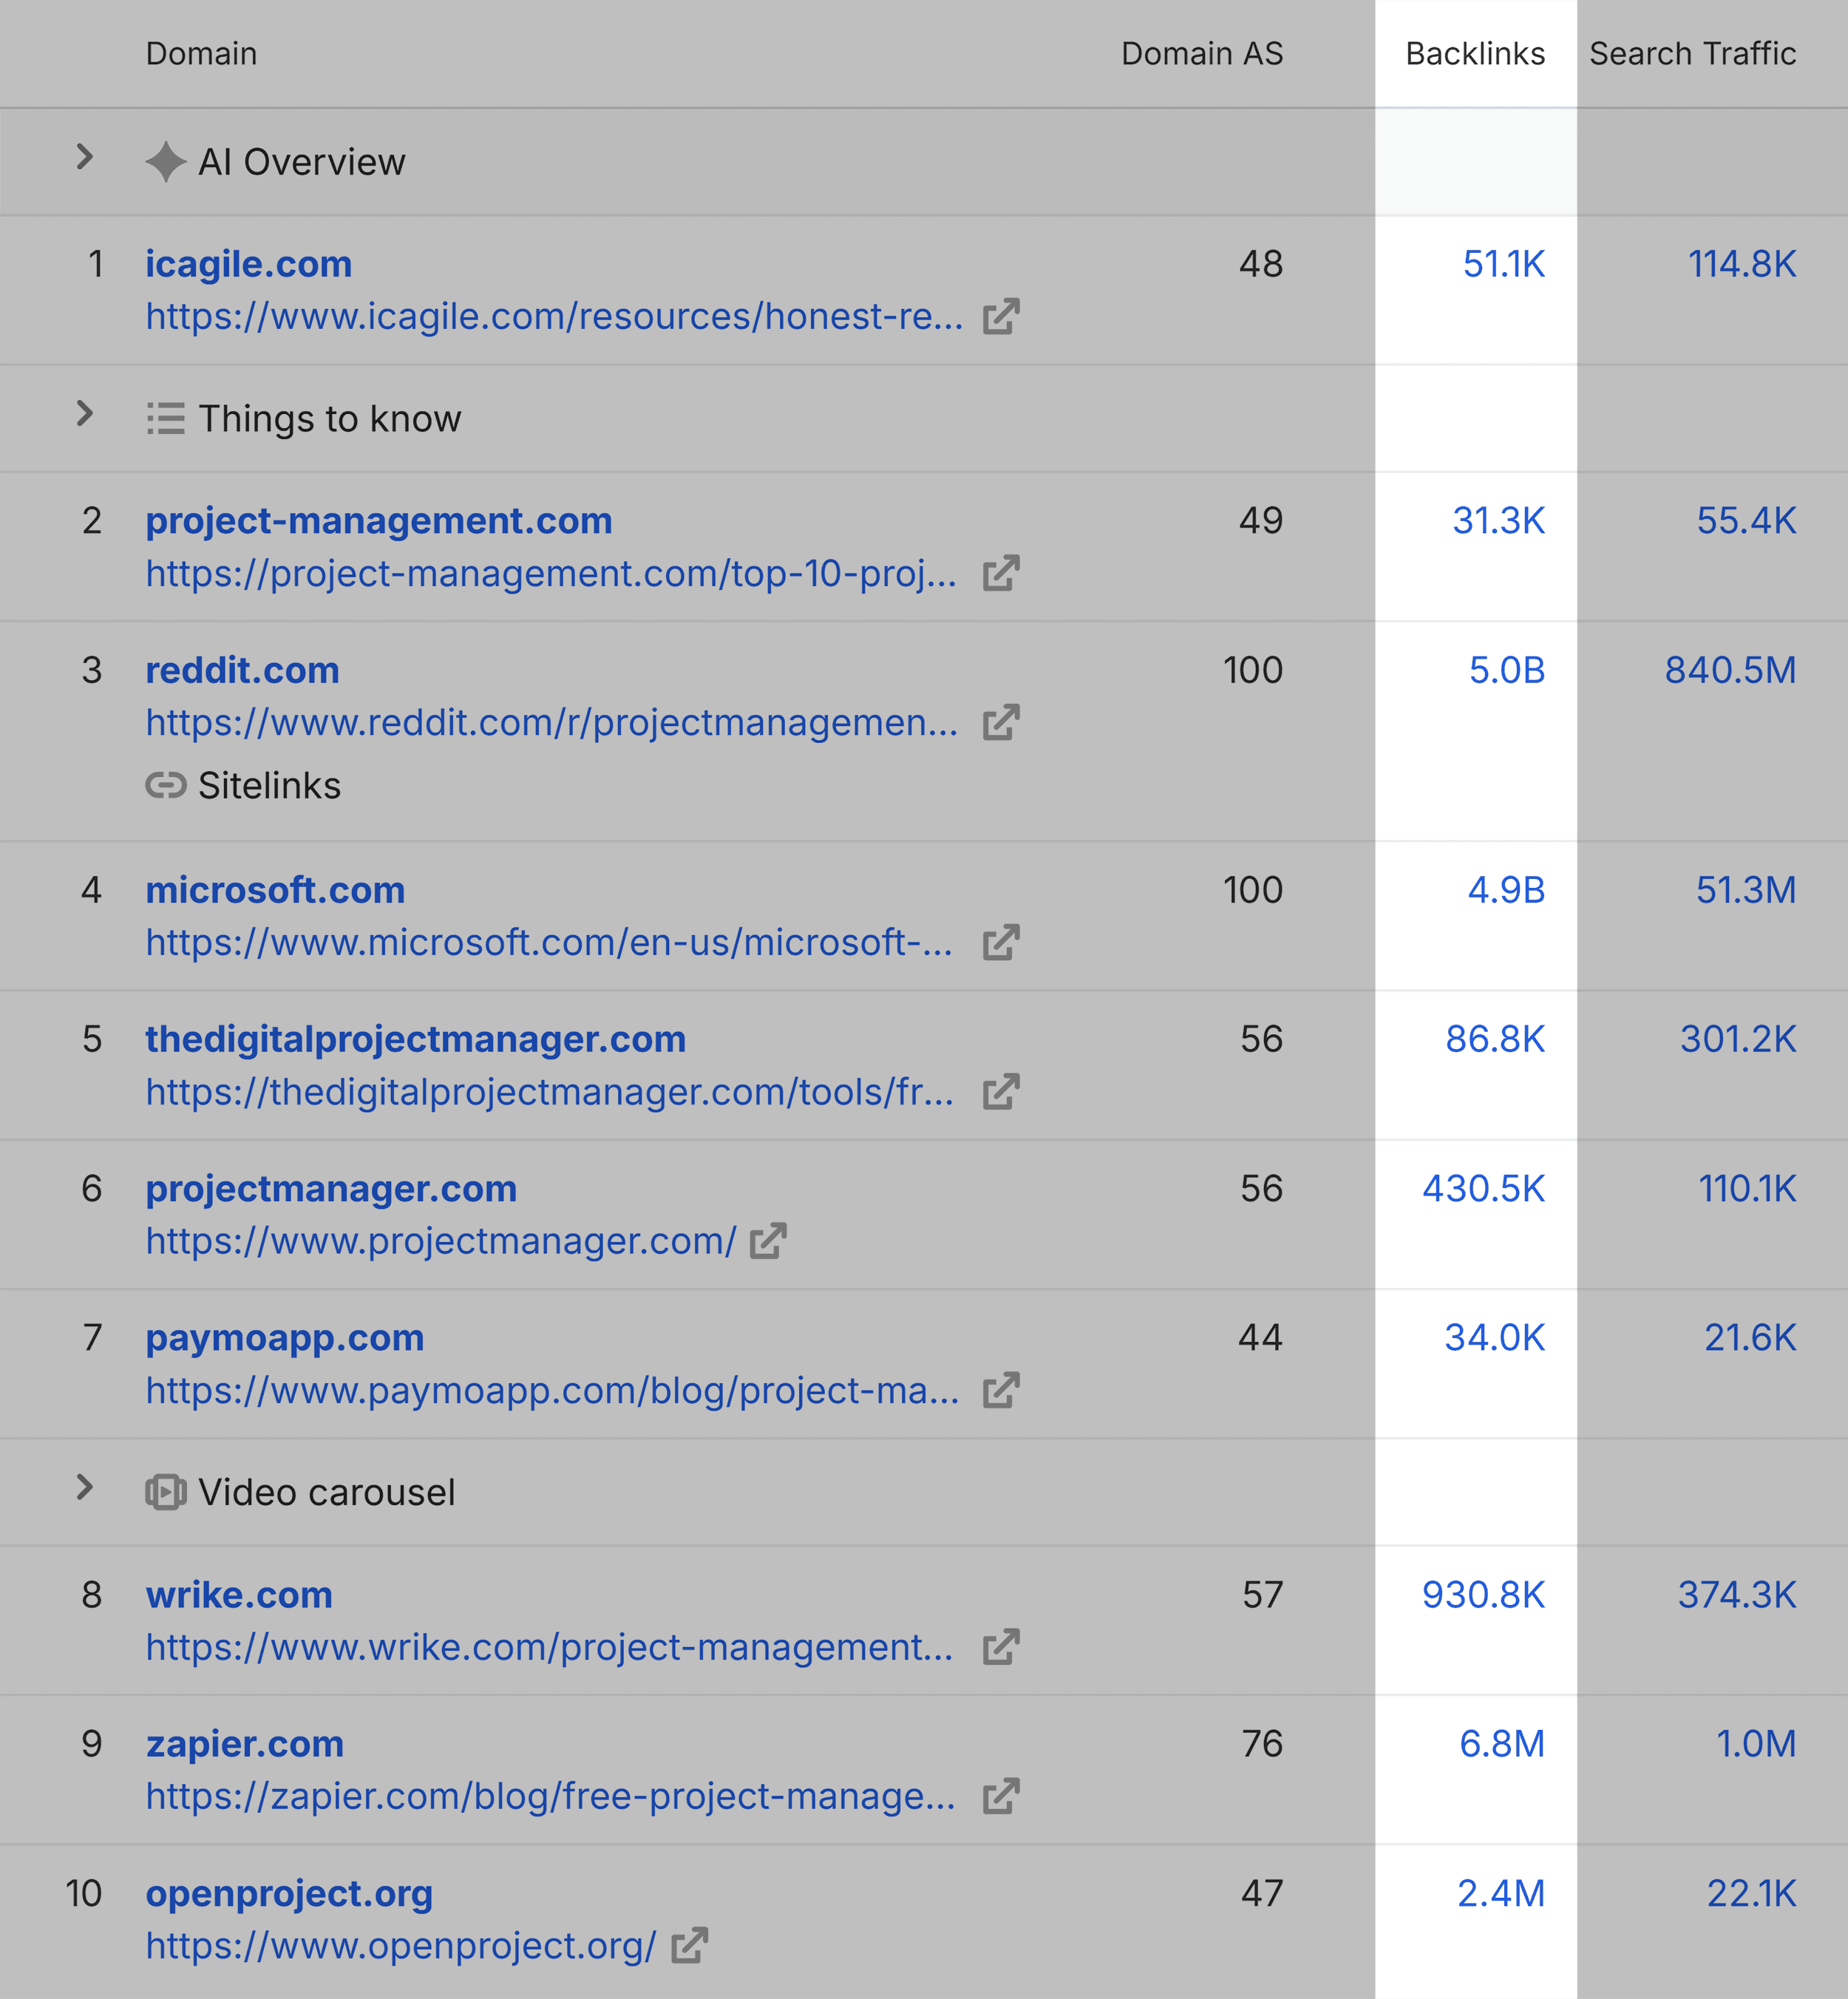Screen dimensions: 1848x1999
Task: Click the 930.8K backlinks value
Action: point(1484,1595)
